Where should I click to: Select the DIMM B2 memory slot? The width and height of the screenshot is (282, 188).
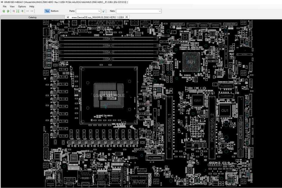[x=109, y=39]
